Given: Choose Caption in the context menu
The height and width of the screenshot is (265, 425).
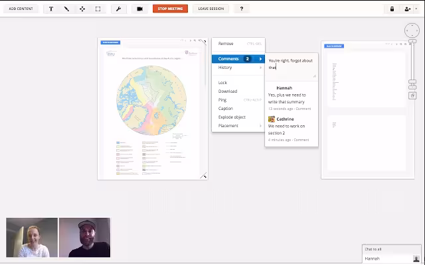Looking at the screenshot, I should (x=238, y=109).
